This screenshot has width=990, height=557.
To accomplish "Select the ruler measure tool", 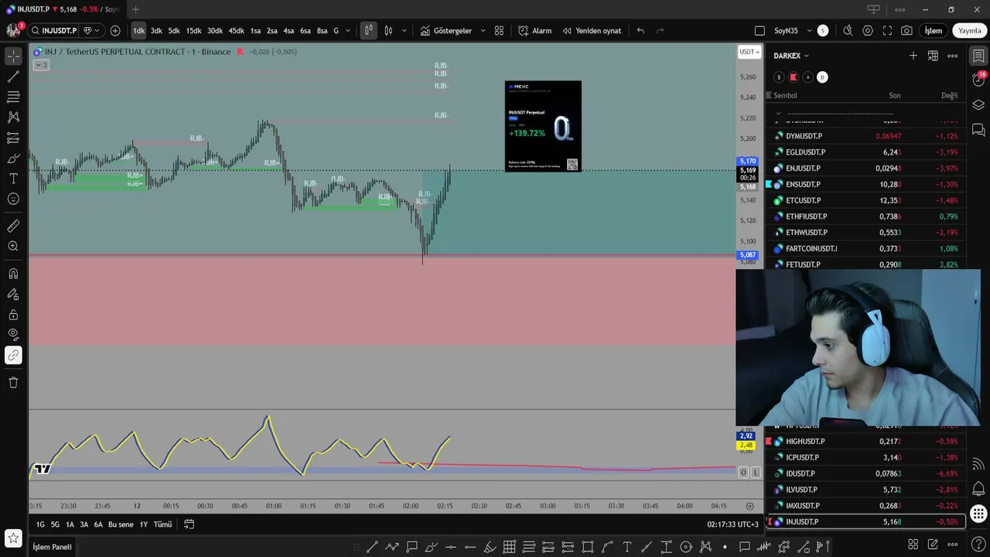I will [13, 226].
